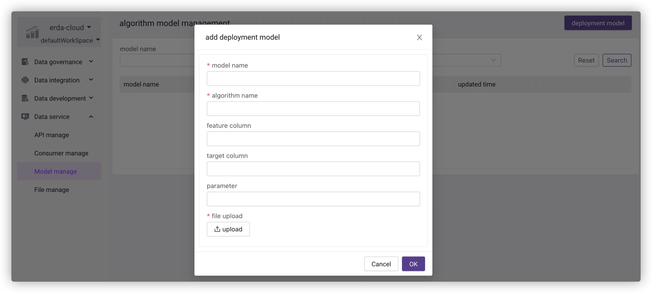Open the filter dropdown beside Reset button

[x=493, y=60]
